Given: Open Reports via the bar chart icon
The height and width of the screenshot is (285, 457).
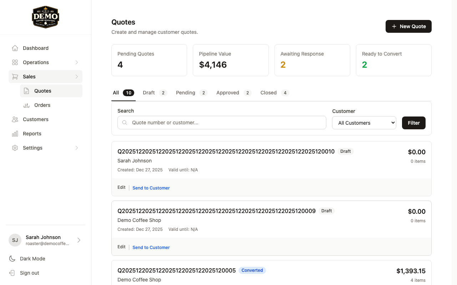Looking at the screenshot, I should tap(14, 134).
